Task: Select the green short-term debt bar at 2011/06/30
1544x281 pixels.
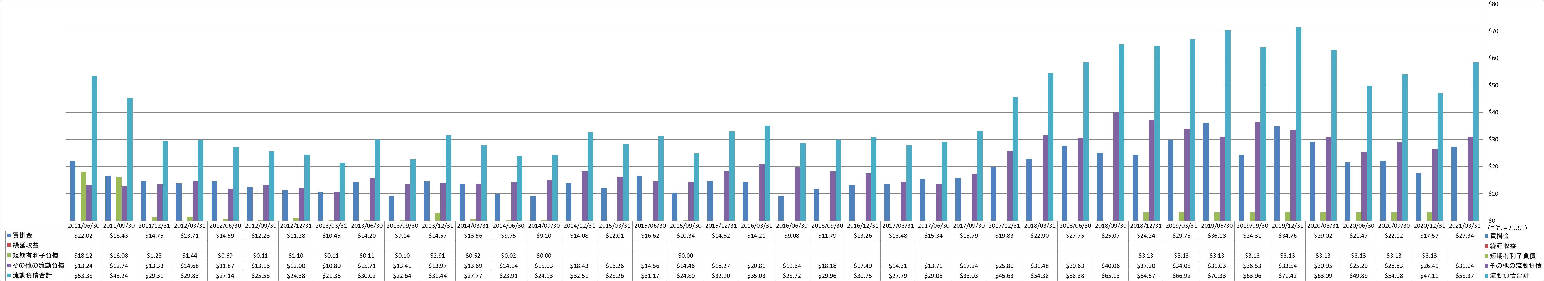Action: pos(84,196)
